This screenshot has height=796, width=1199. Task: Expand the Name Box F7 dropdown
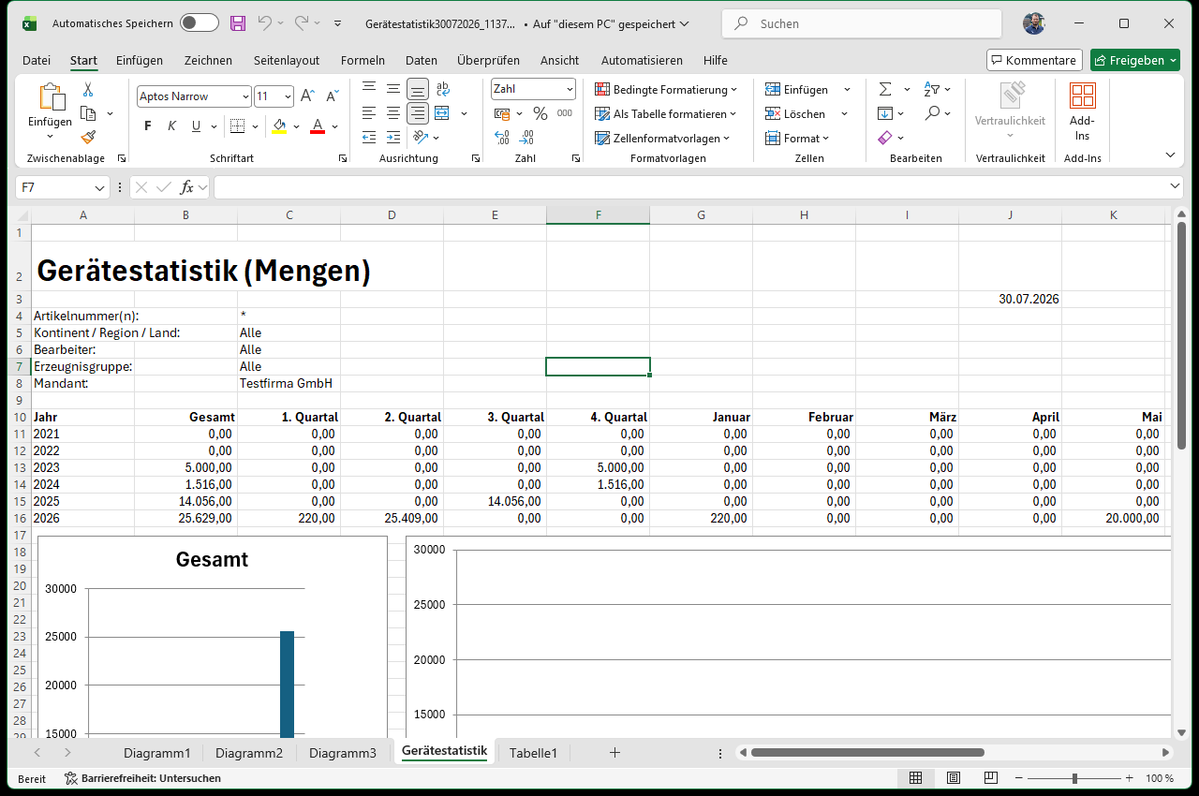click(102, 187)
